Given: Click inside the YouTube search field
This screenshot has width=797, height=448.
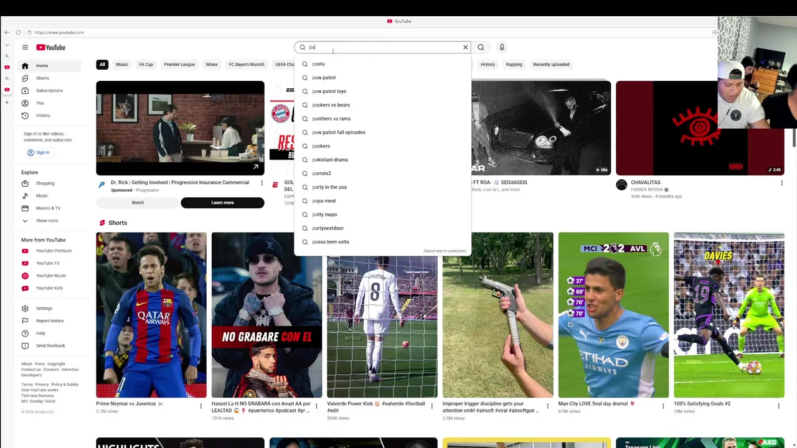Looking at the screenshot, I should coord(383,47).
